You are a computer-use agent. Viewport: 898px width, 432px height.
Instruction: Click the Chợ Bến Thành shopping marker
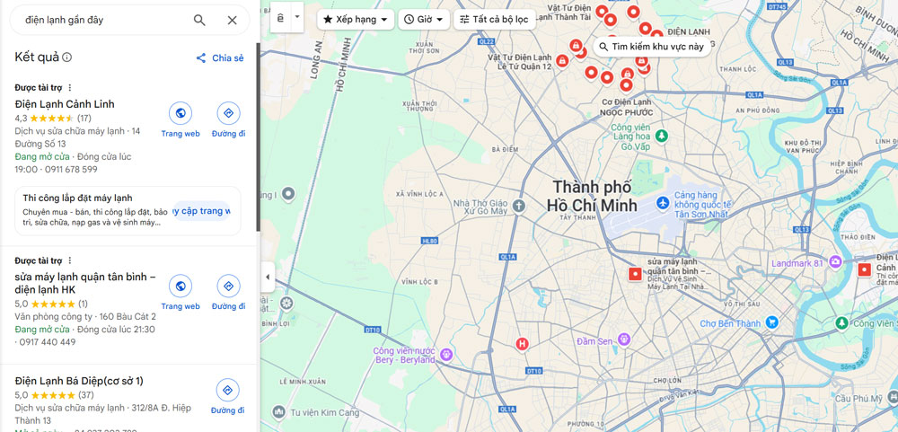pos(771,322)
